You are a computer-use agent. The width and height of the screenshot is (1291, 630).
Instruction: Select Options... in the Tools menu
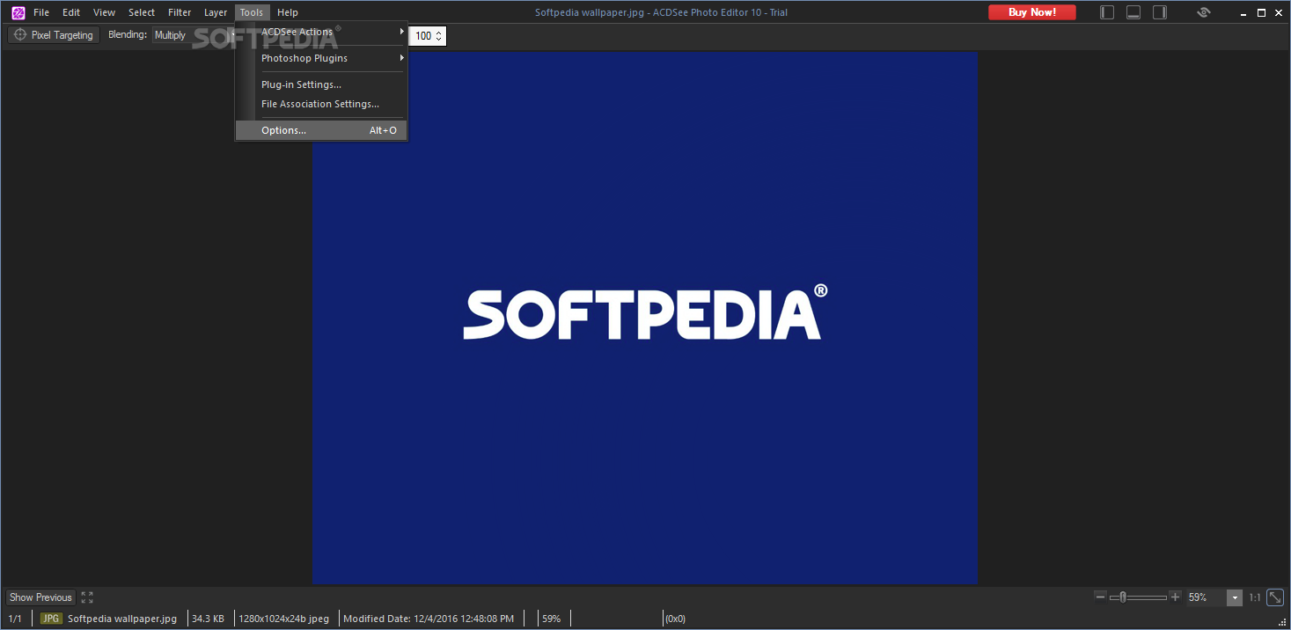point(321,130)
